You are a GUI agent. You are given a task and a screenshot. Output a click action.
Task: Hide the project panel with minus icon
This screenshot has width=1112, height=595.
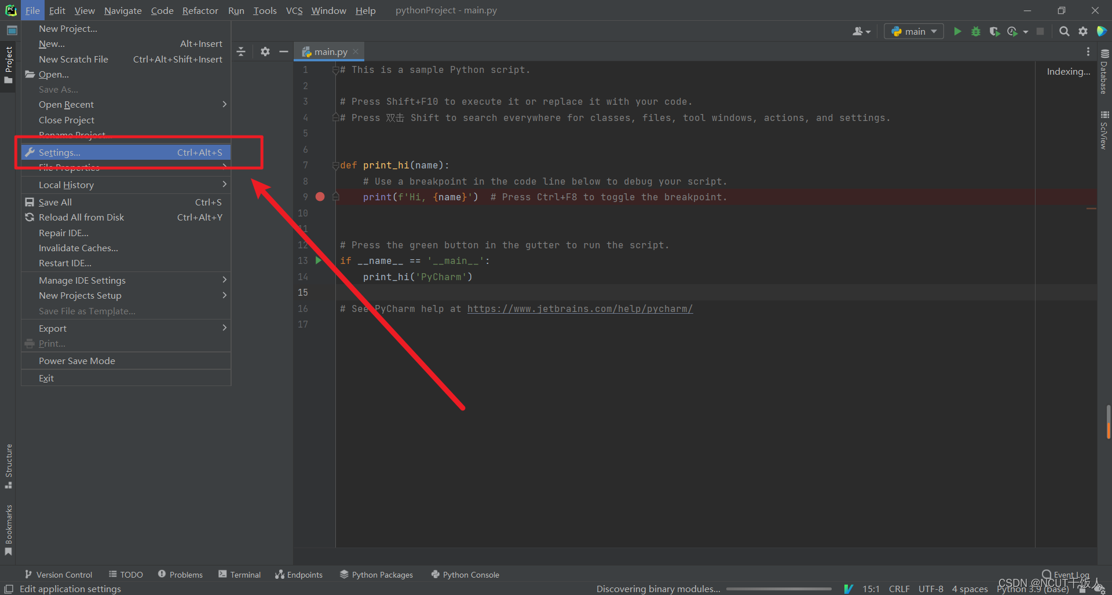coord(284,52)
